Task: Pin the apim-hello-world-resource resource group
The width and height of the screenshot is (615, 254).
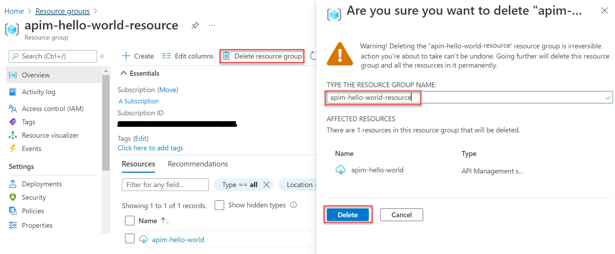Action: (195, 25)
